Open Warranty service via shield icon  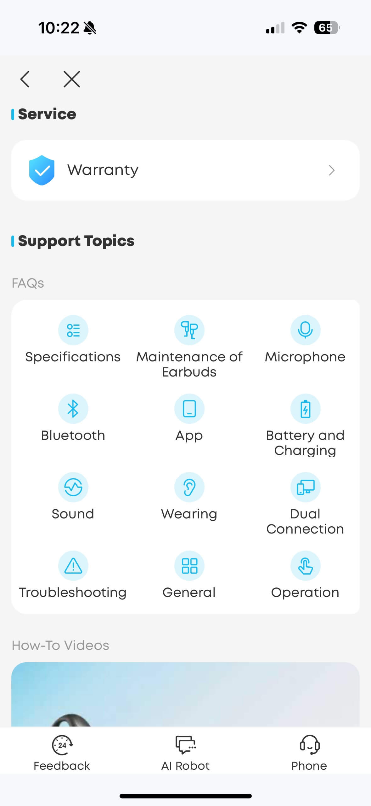click(42, 170)
